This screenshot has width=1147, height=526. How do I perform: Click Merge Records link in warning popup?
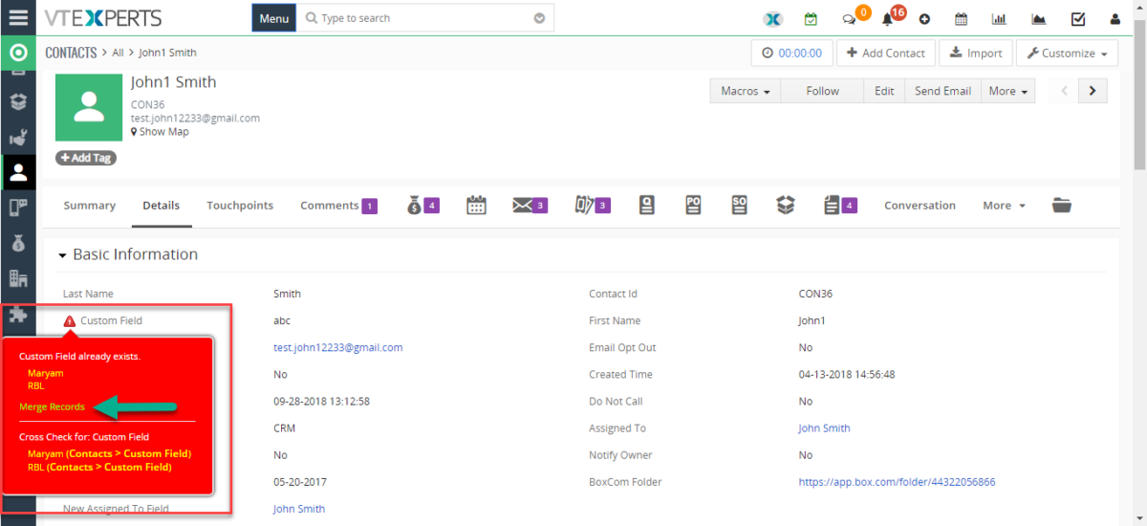point(53,406)
